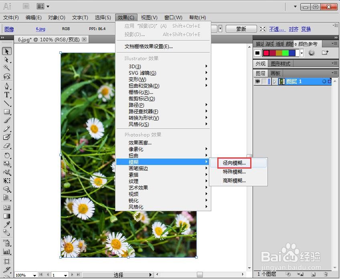Screen dimensions: 340x279
Task: Open the zoom level 100% dropdown
Action: tap(35, 275)
